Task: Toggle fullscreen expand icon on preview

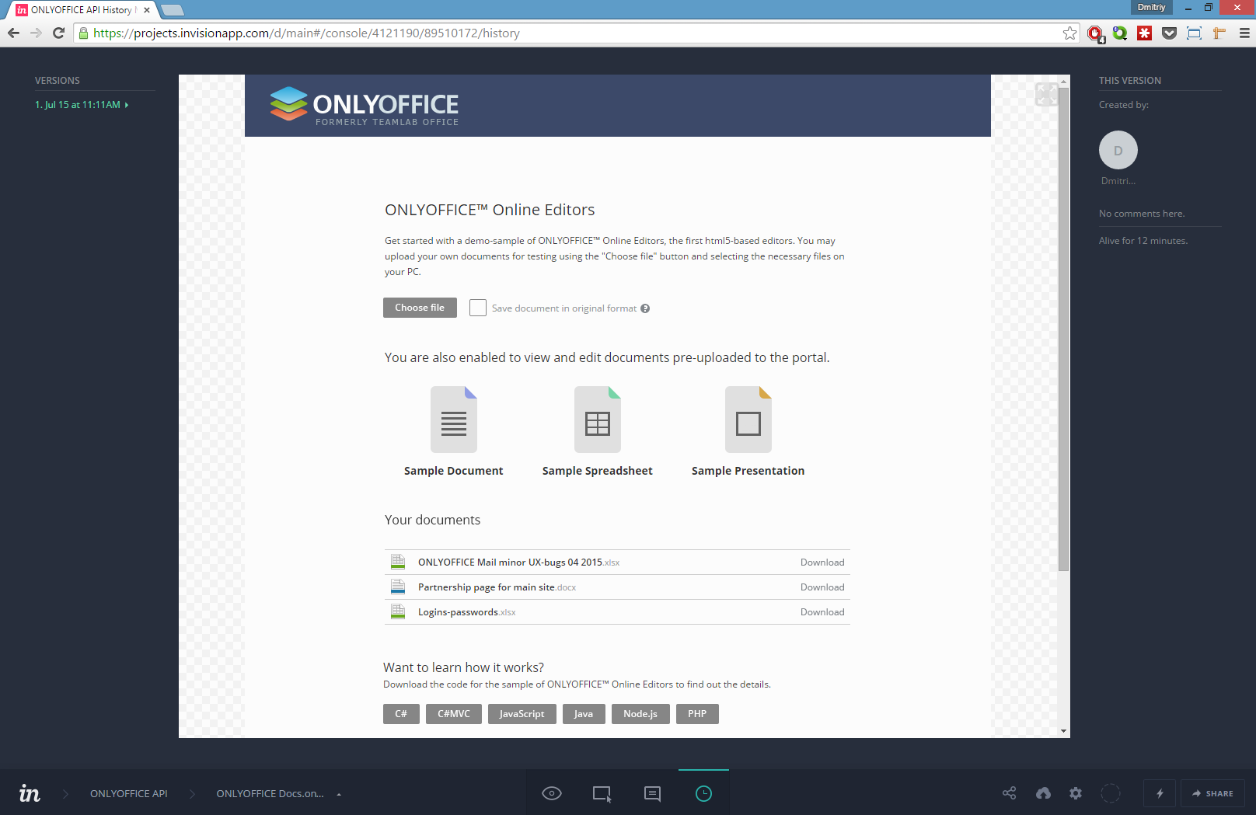Action: point(1047,95)
